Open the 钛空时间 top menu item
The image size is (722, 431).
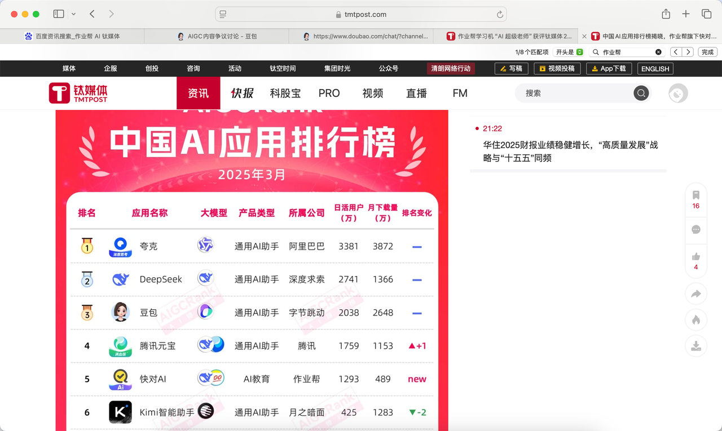tap(283, 68)
